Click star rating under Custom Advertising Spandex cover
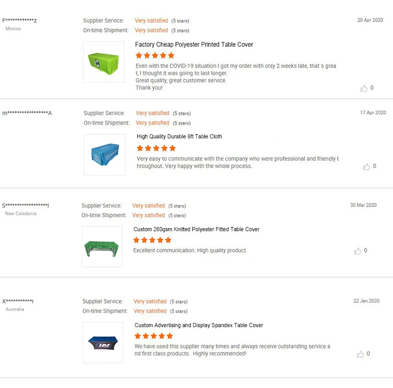Screen dimensions: 393x388 coord(154,336)
